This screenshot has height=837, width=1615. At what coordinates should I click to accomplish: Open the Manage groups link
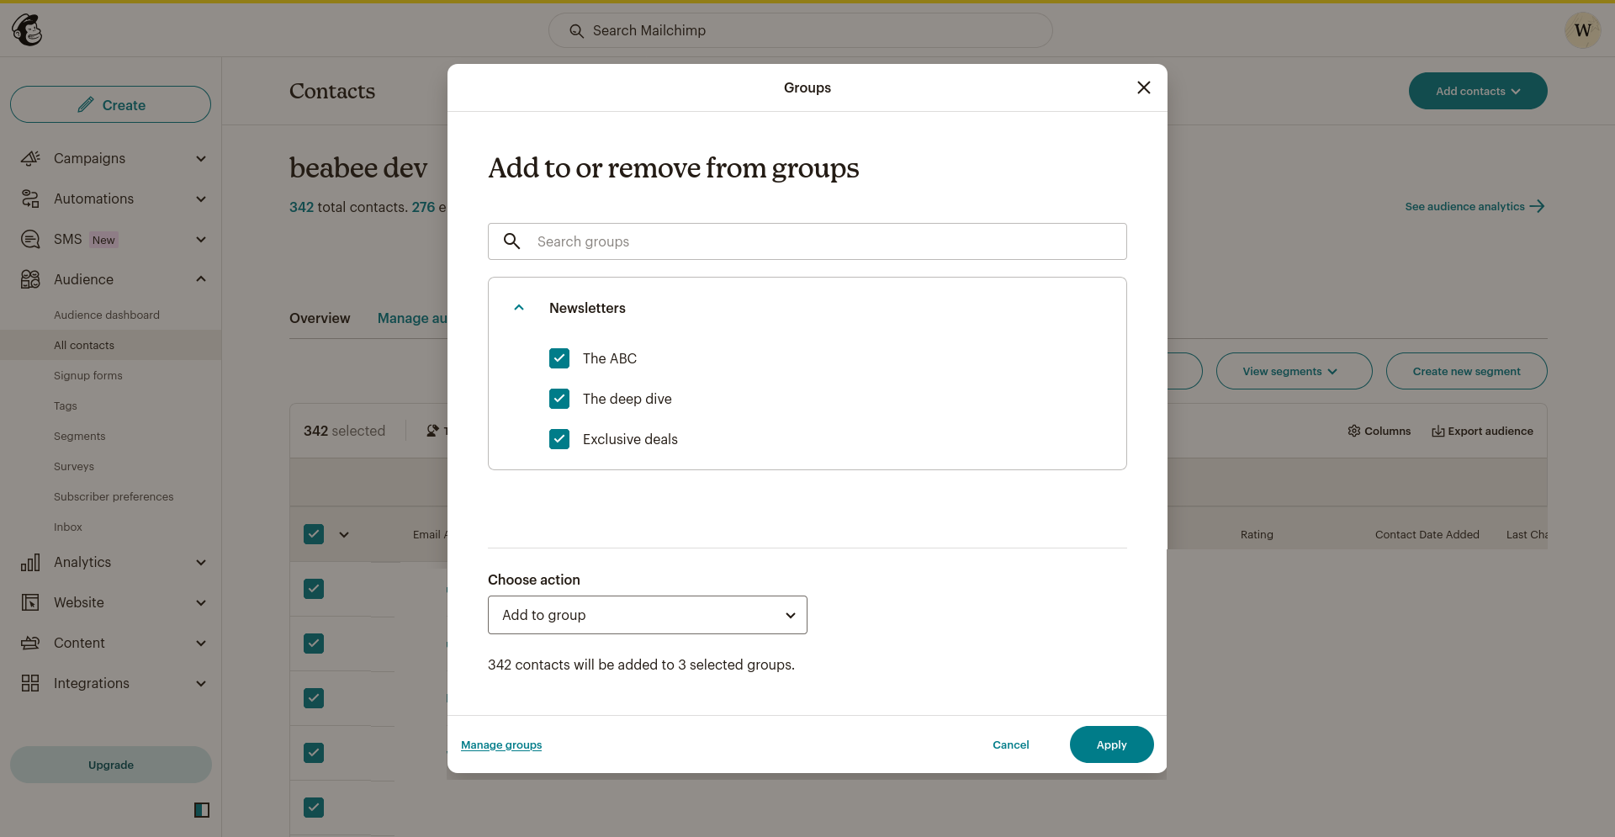501,744
